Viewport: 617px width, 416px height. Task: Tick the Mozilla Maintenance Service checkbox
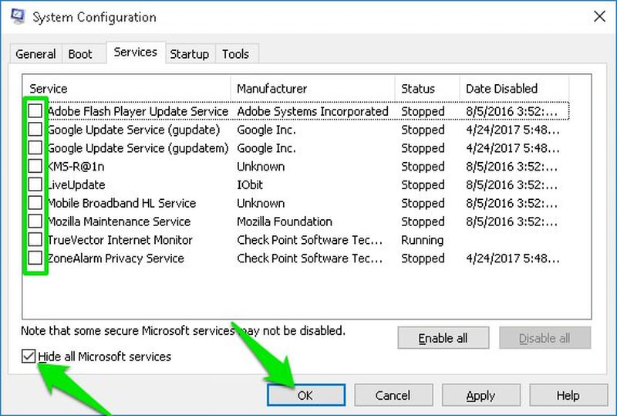[35, 221]
